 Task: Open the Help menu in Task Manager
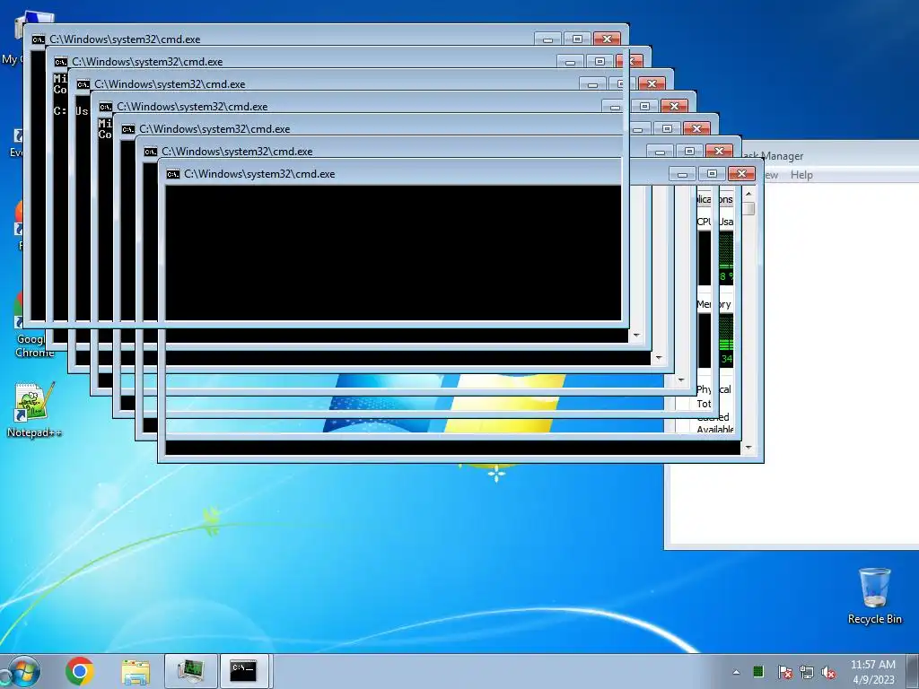pos(801,175)
